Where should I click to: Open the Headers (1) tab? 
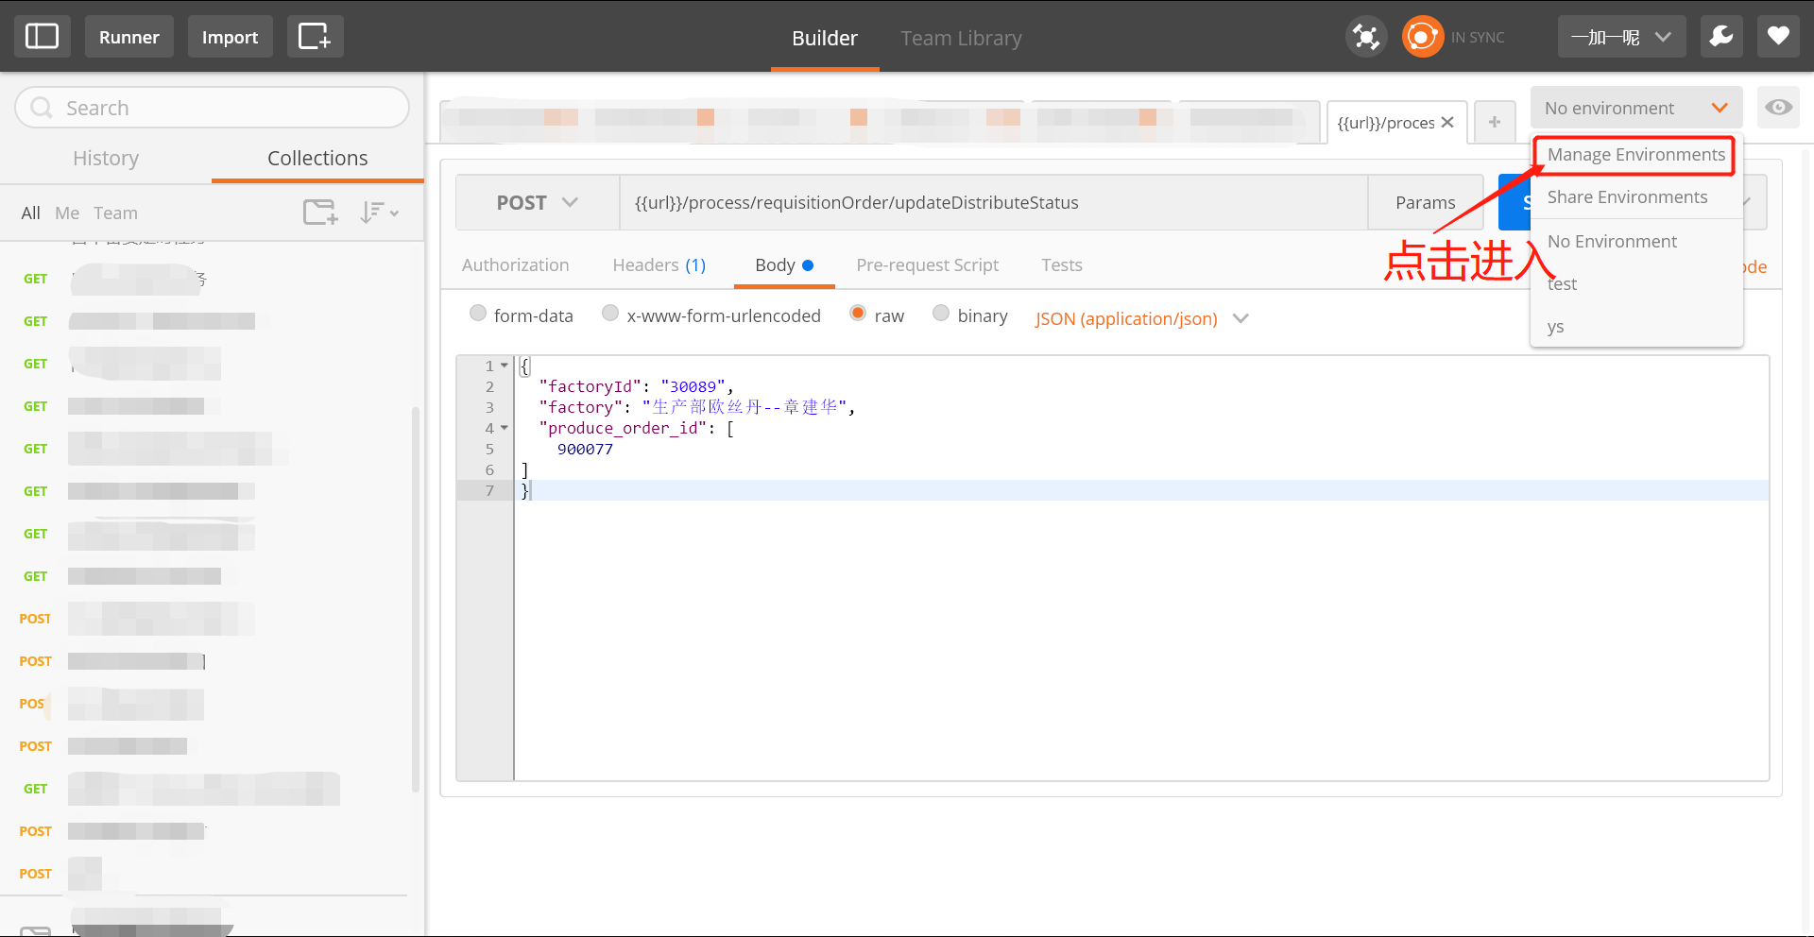659,265
